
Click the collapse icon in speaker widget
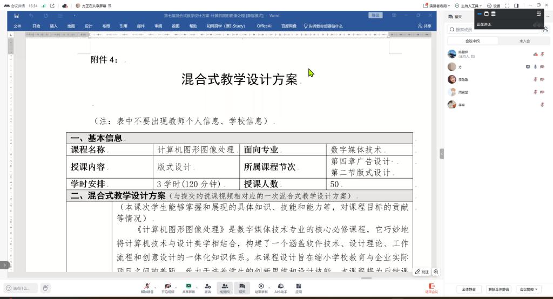538,13
